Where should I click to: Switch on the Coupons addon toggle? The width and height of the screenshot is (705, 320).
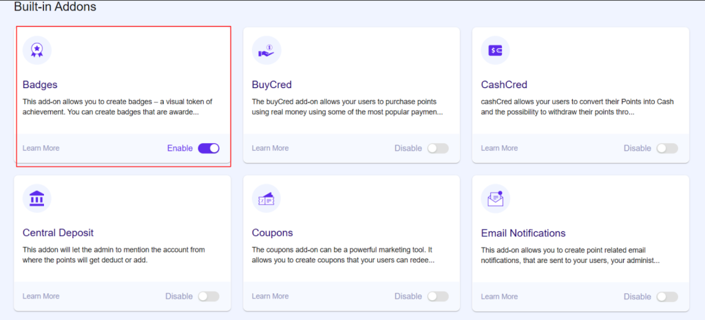pos(437,296)
